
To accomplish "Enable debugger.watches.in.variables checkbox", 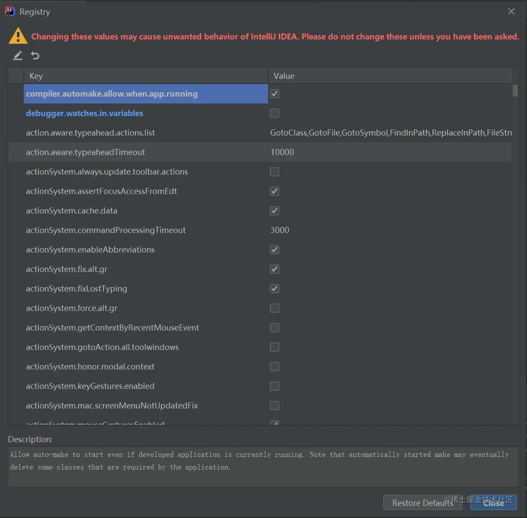I will click(275, 113).
